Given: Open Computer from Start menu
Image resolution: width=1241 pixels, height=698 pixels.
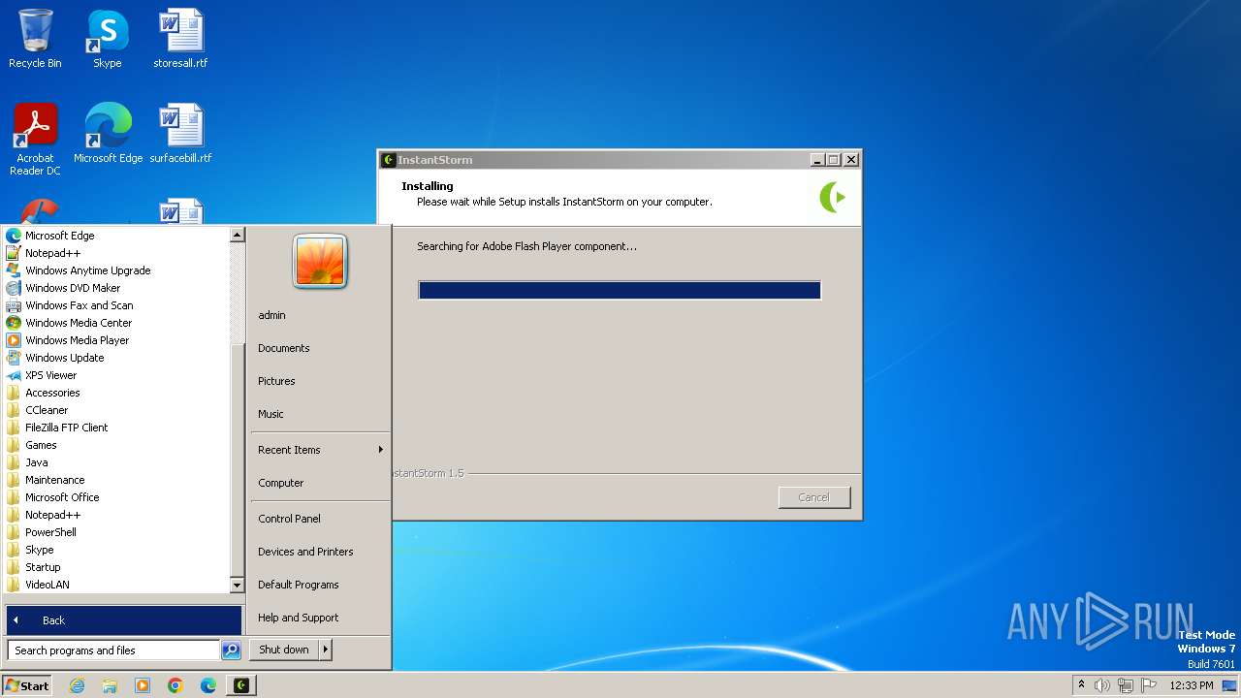Looking at the screenshot, I should (x=320, y=483).
